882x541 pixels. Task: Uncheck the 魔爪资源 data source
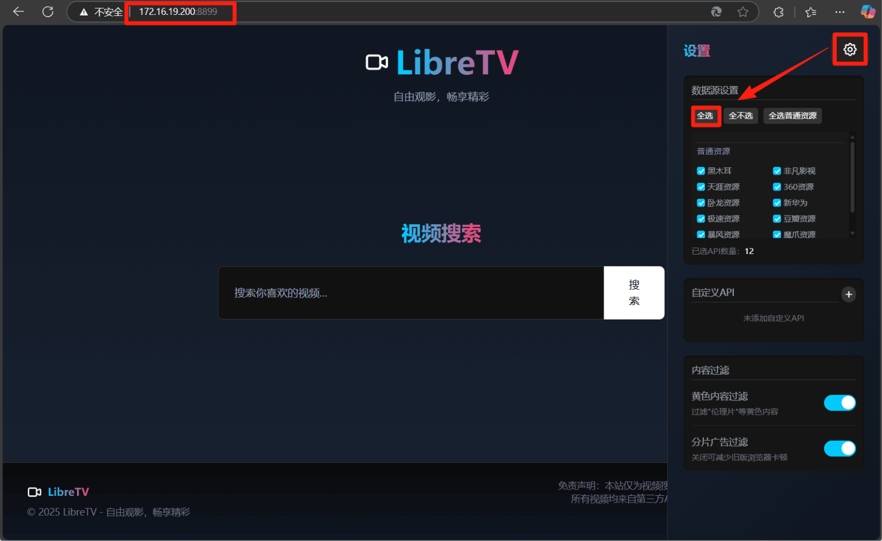pos(777,234)
